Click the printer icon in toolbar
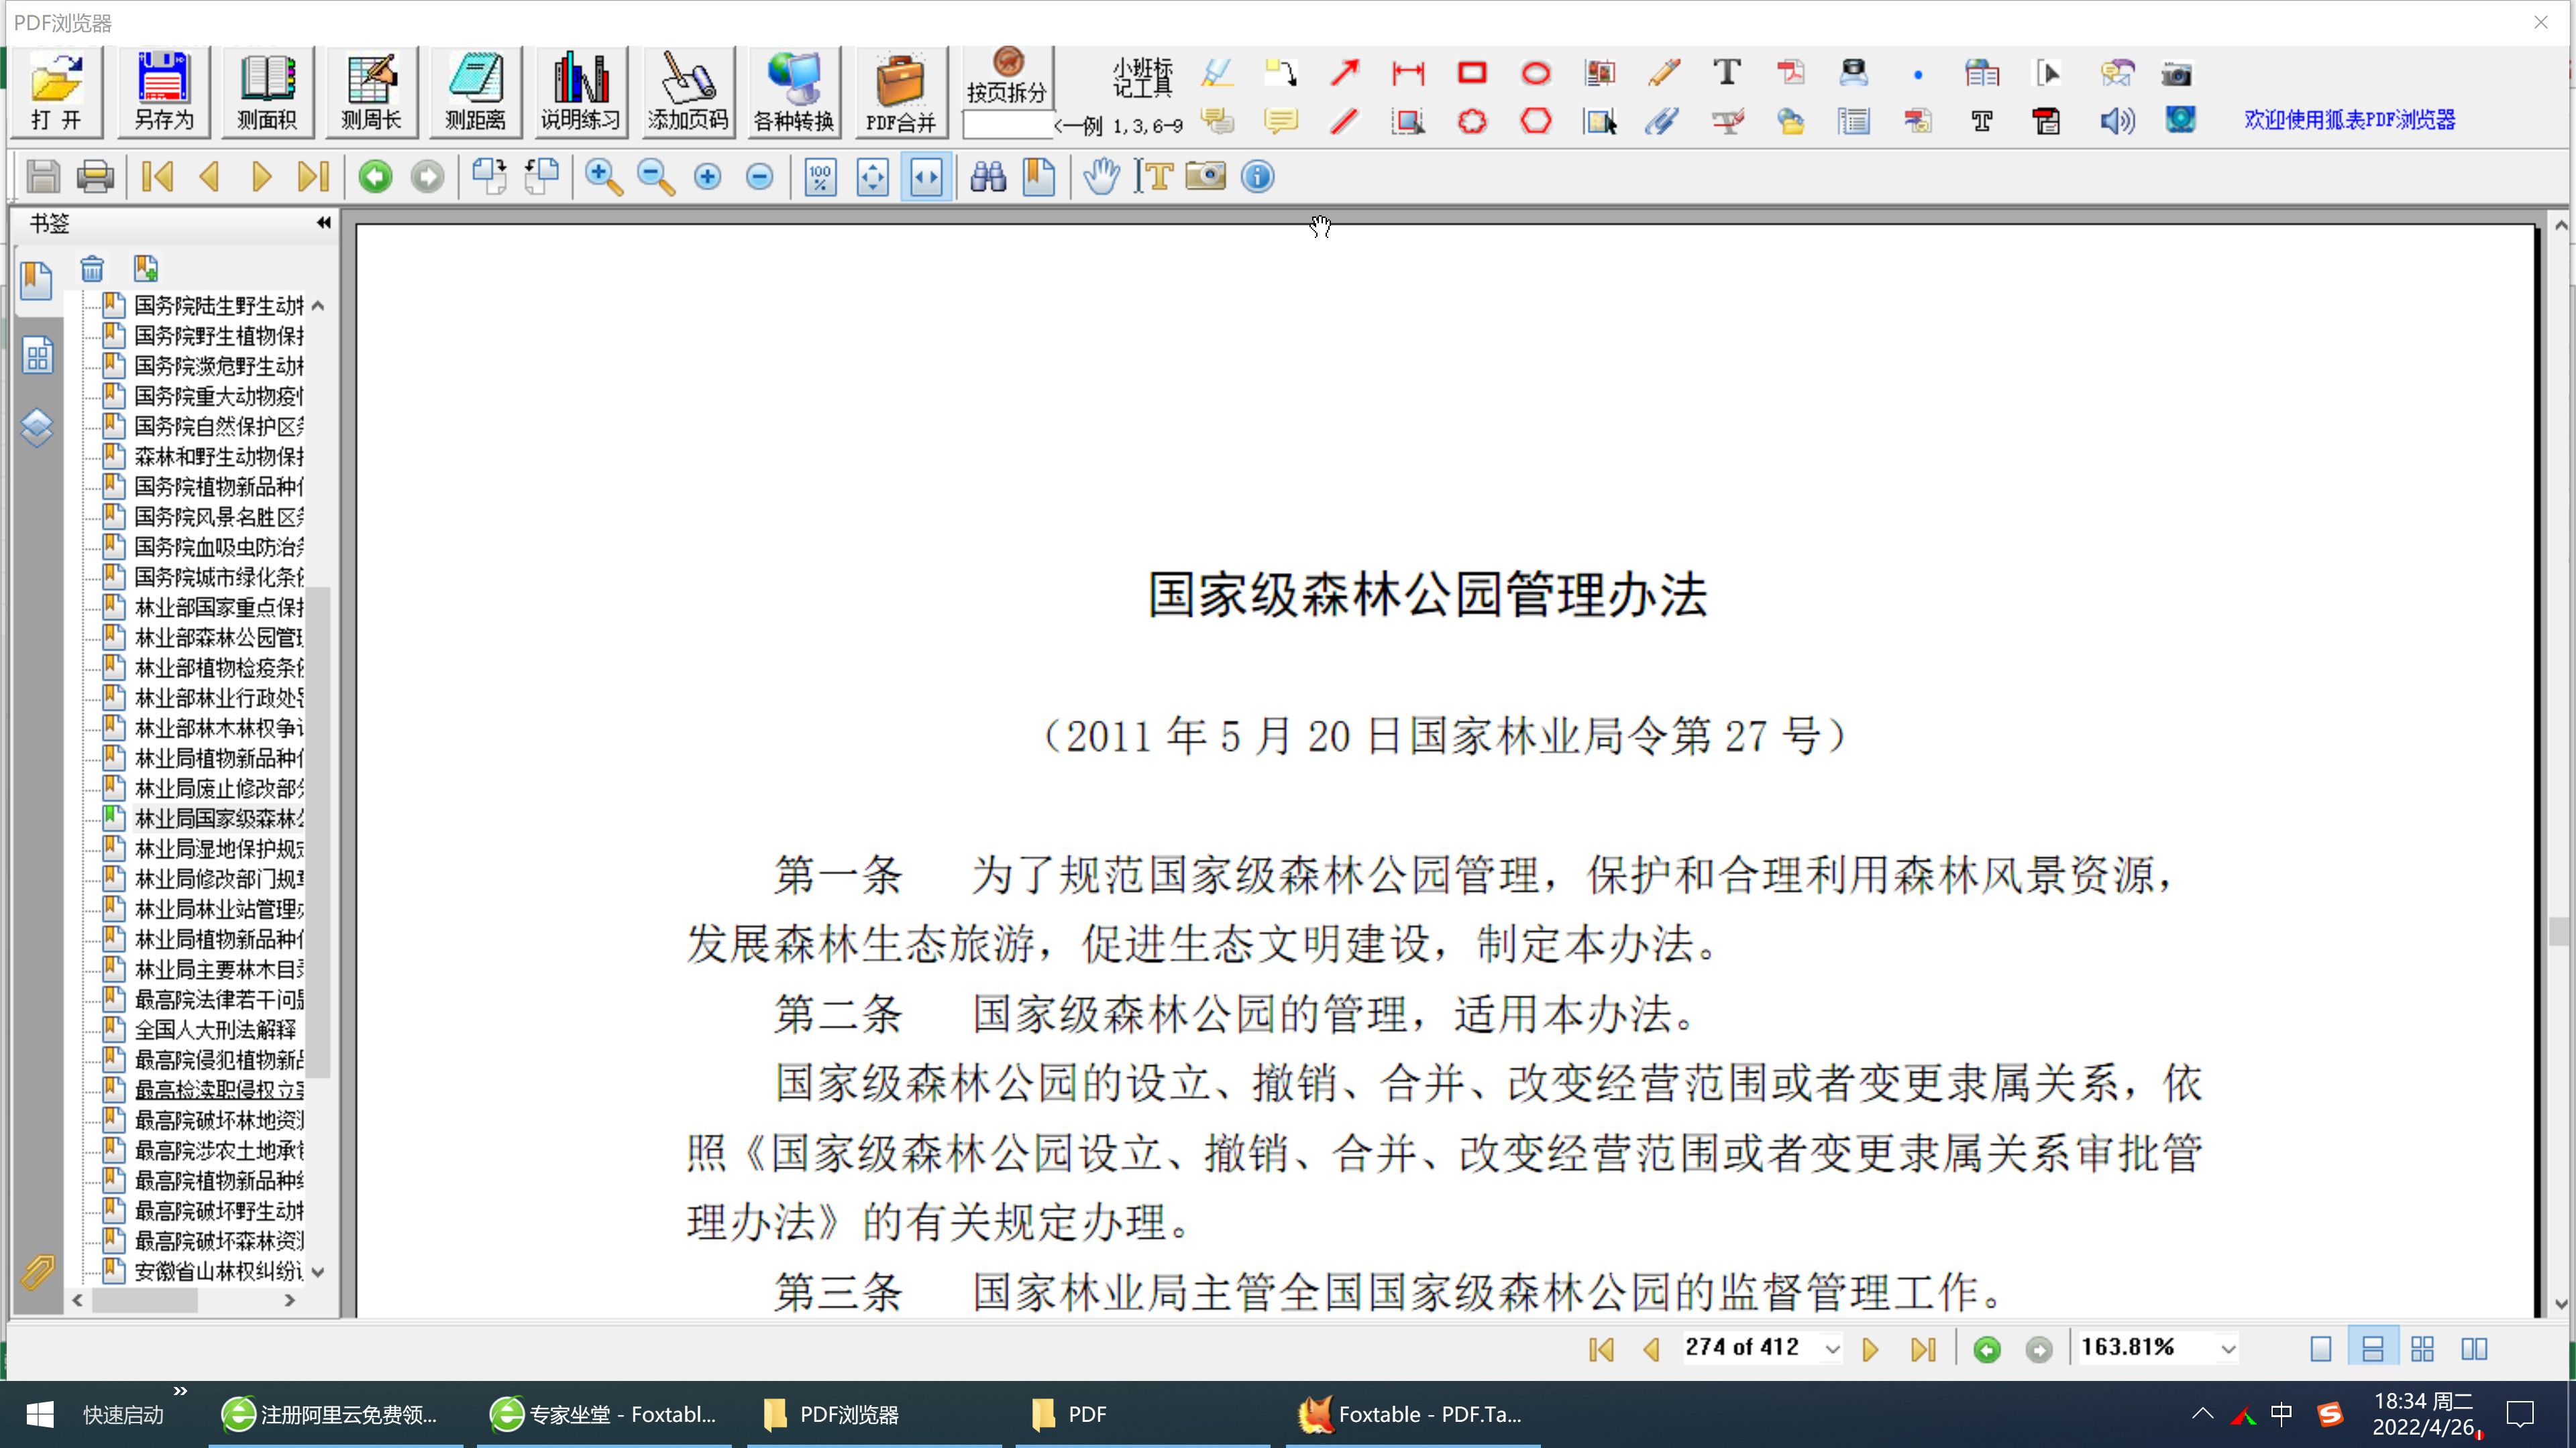The image size is (2576, 1448). (x=95, y=177)
